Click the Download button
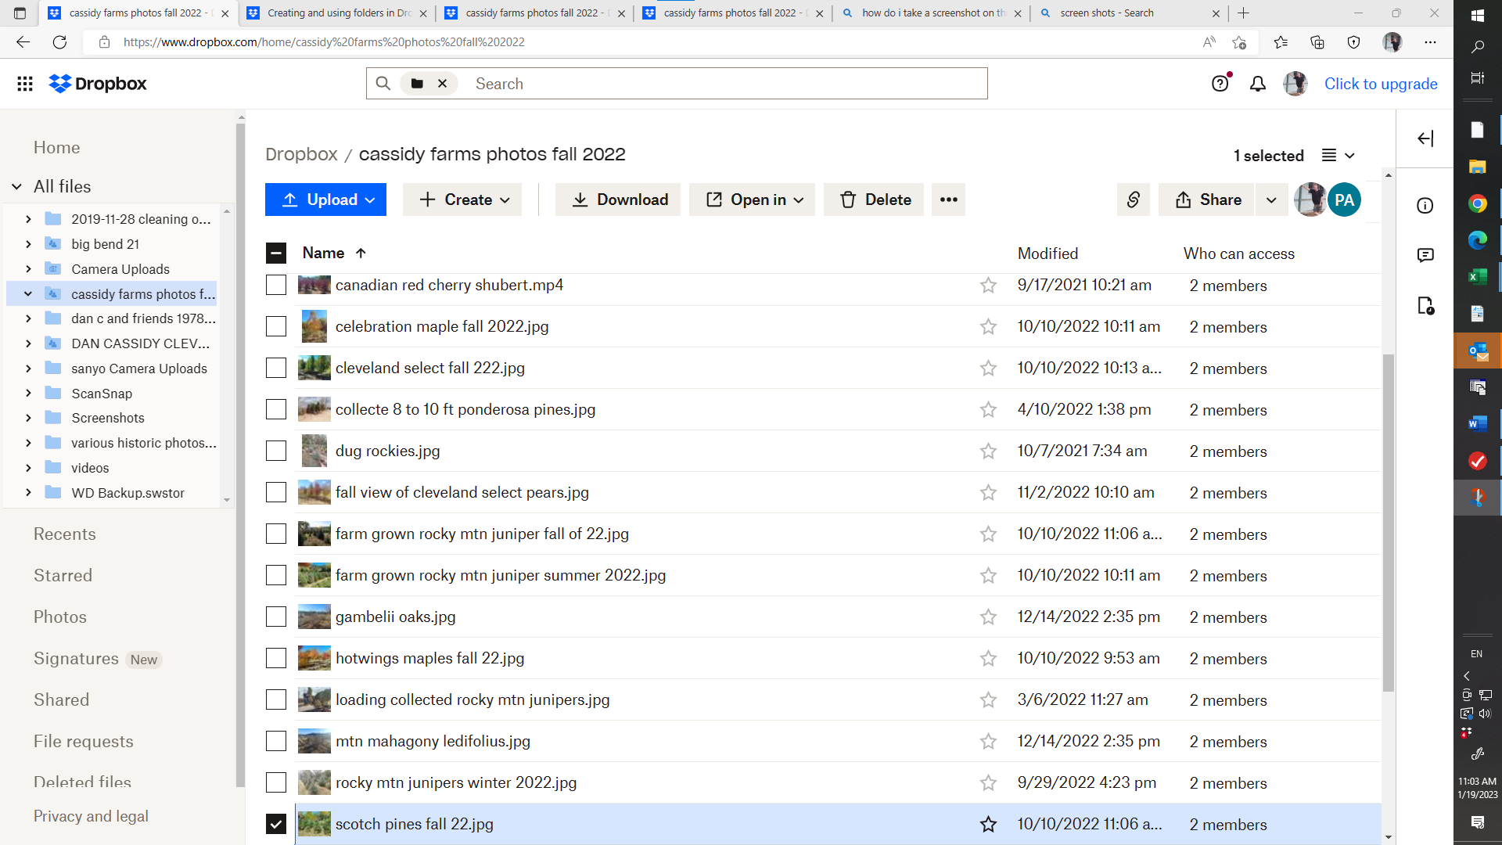This screenshot has width=1502, height=845. click(x=618, y=200)
